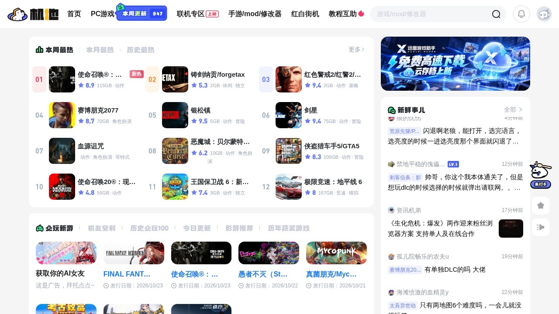
Task: Expand 全部 in the 新鲜事儿 panel
Action: point(514,110)
